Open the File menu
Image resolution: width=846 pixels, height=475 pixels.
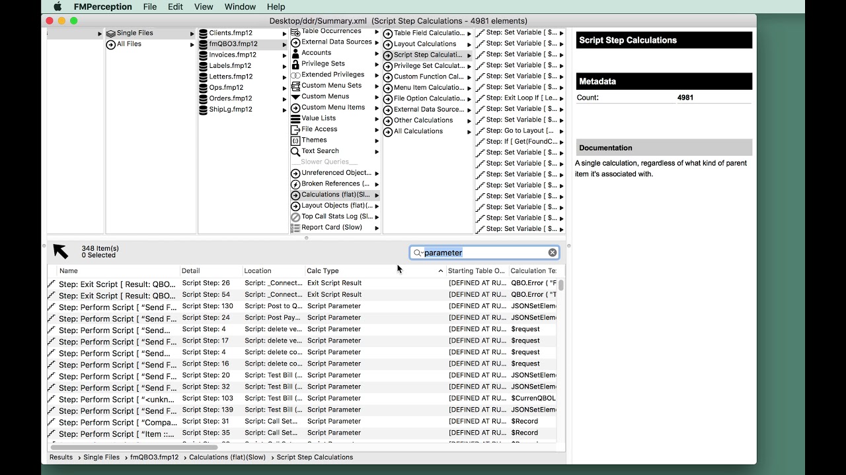click(x=149, y=7)
